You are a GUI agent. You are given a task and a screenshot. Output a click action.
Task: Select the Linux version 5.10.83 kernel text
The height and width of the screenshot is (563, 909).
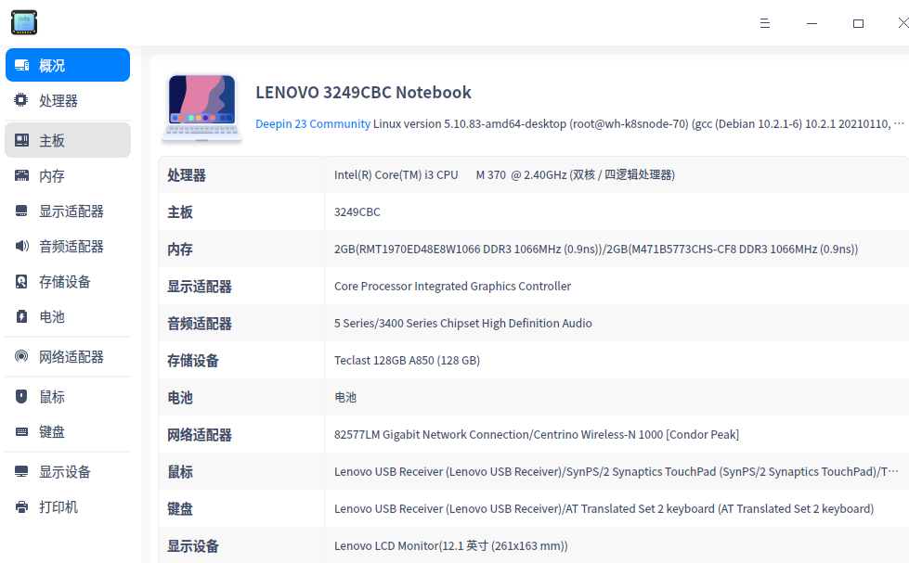point(638,124)
